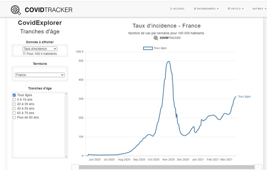
Task: Click the Mar 2021 axis label
Action: (x=226, y=159)
